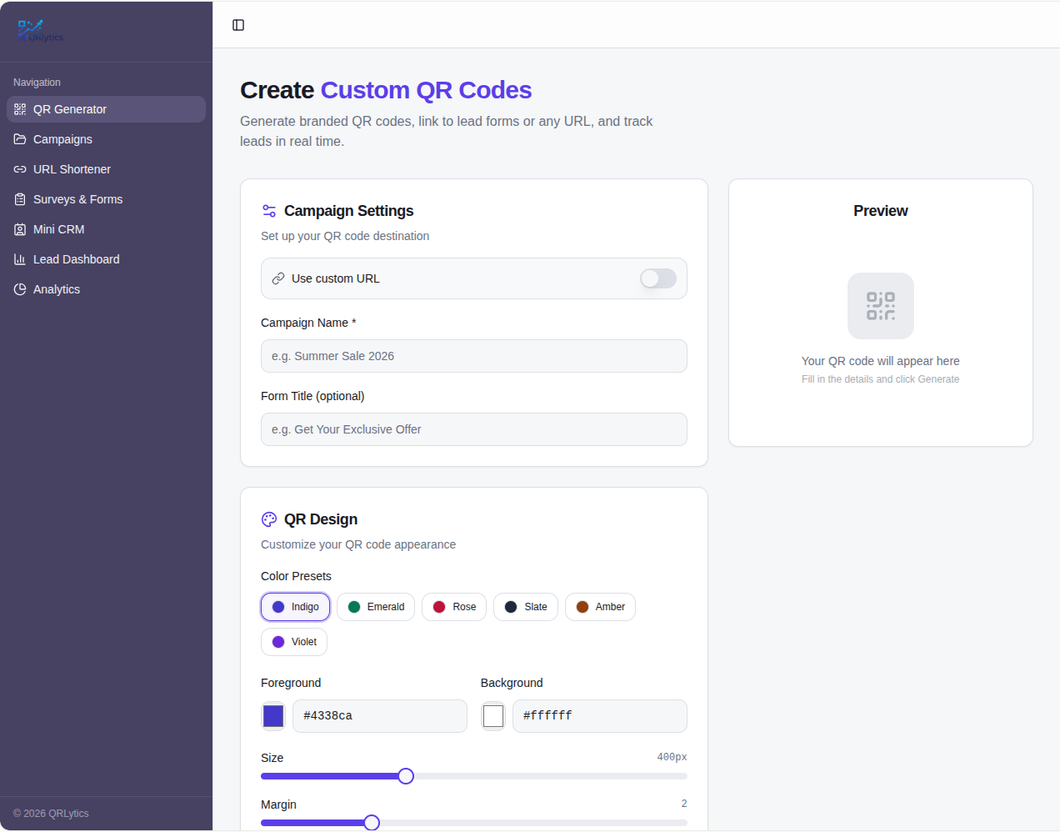Open the Background color swatch
The image size is (1060, 832).
tap(493, 716)
